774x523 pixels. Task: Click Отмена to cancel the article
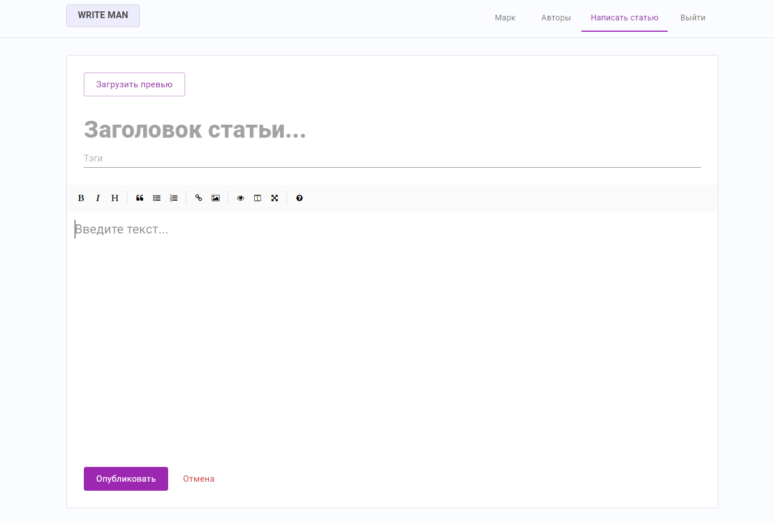tap(199, 478)
